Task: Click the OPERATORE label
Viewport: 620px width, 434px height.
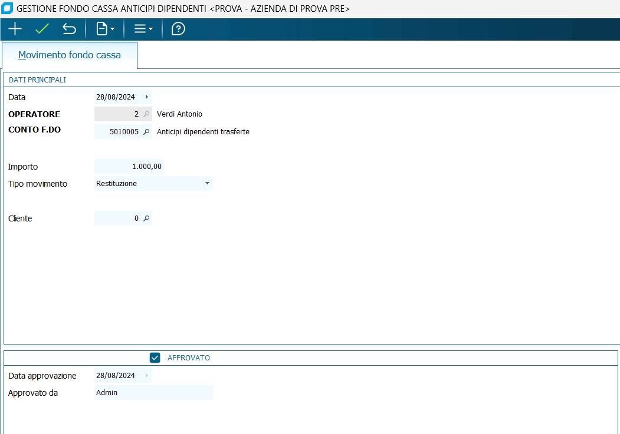Action: click(34, 114)
